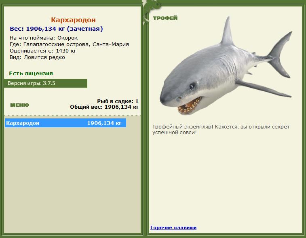This screenshot has height=238, width=306.
Task: Click the Версия игры: 3.7.5 bar
Action: 46,83
